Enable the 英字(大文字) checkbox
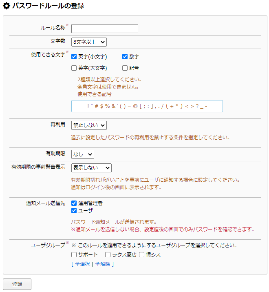Viewport: 269px width, 292px height. pos(74,68)
